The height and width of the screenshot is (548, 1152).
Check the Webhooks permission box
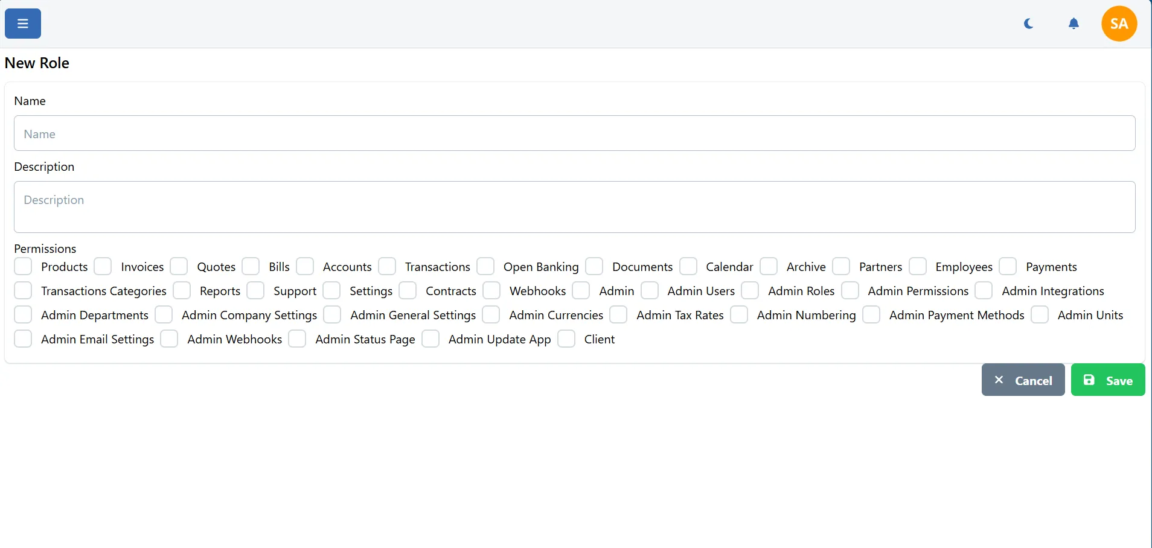pyautogui.click(x=491, y=290)
